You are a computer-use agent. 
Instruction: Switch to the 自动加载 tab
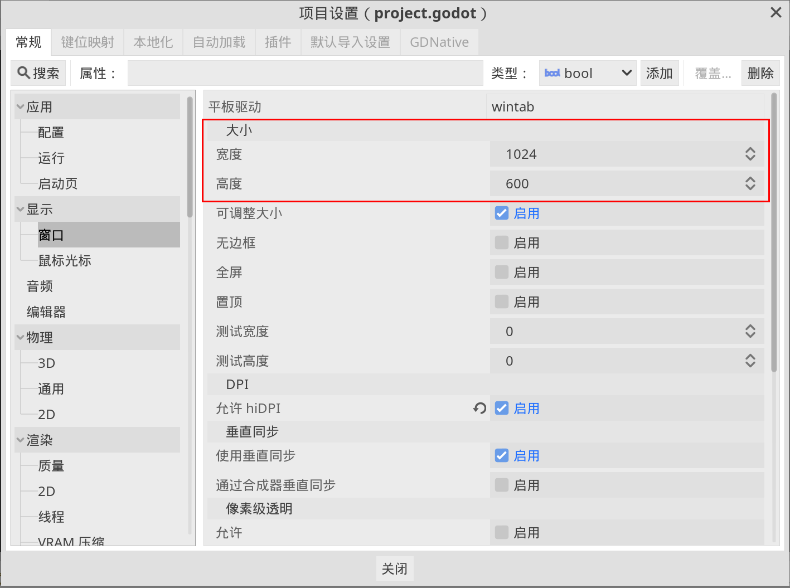pos(219,42)
